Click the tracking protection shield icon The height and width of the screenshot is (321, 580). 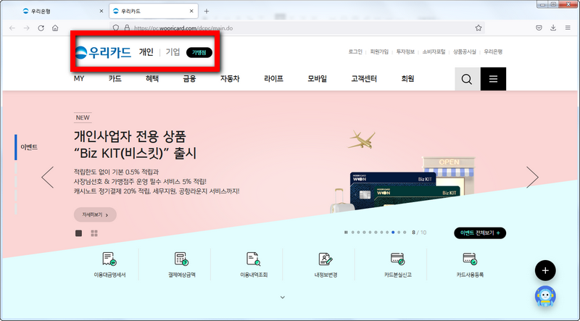(x=116, y=28)
